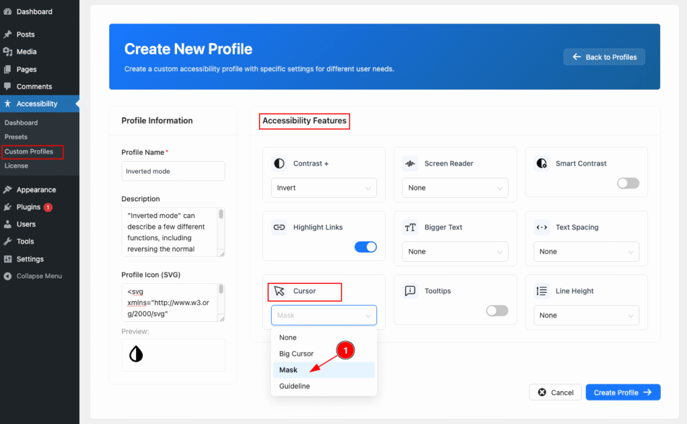Click the Contrast + half-circle icon
The height and width of the screenshot is (424, 687).
coord(278,164)
